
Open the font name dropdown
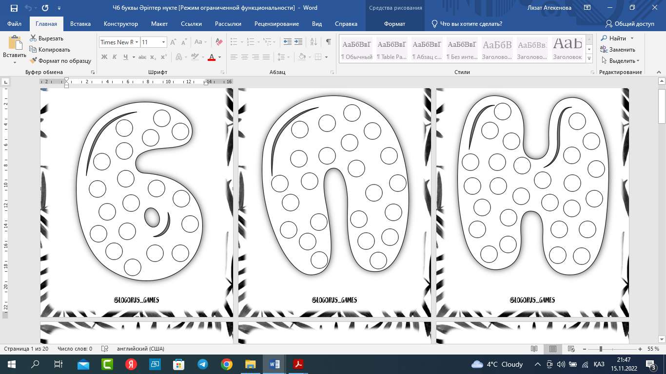click(x=137, y=42)
